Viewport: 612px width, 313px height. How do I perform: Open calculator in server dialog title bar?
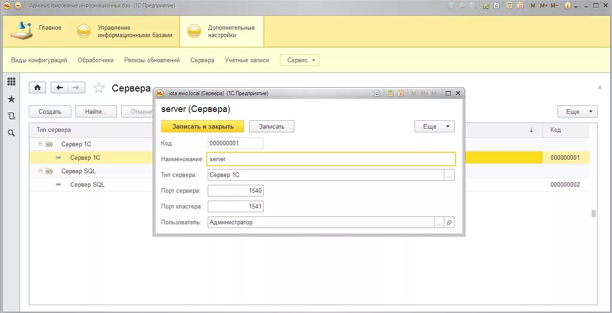click(x=390, y=93)
